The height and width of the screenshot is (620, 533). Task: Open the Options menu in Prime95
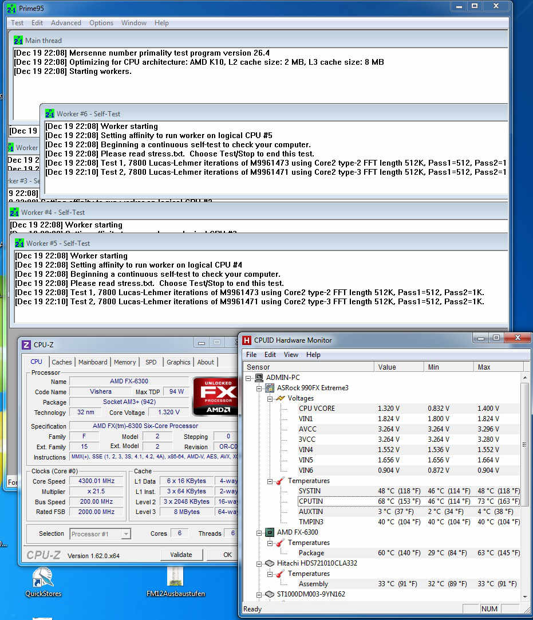coord(101,23)
